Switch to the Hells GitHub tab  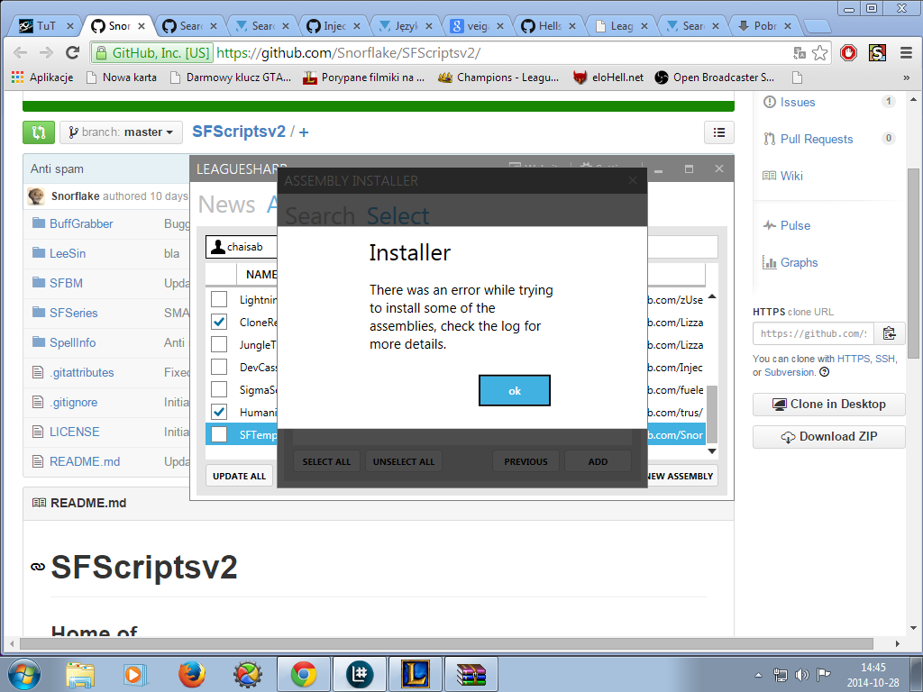pyautogui.click(x=549, y=26)
